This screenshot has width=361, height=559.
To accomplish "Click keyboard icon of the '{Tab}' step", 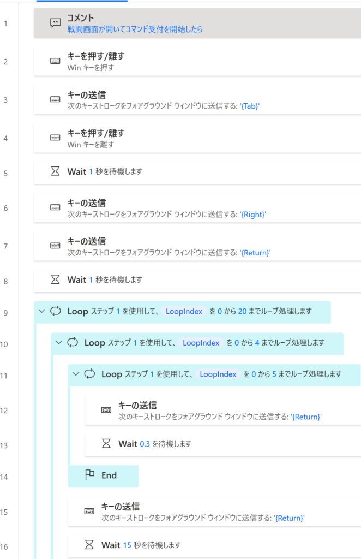I will tap(55, 99).
